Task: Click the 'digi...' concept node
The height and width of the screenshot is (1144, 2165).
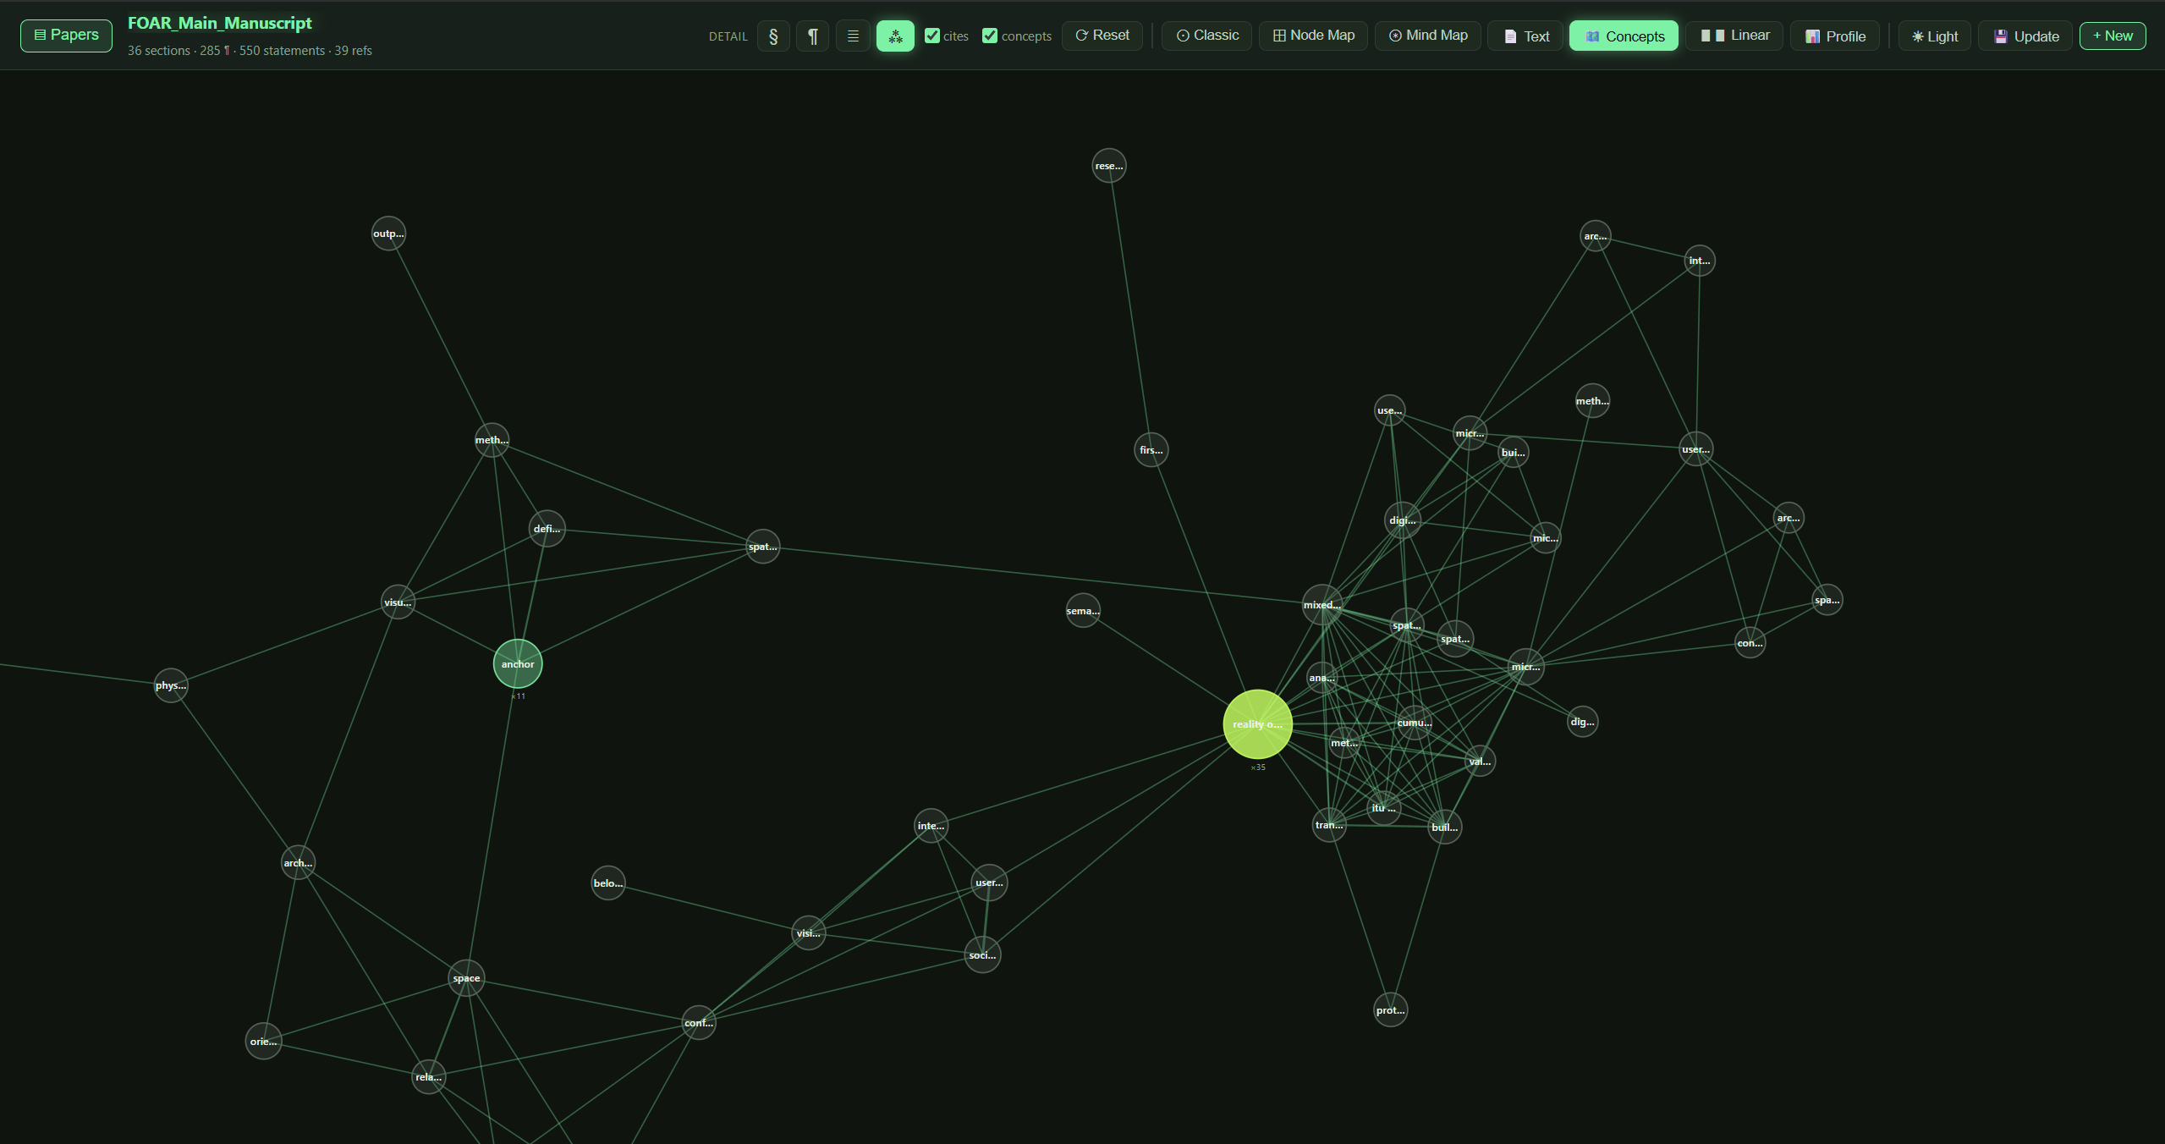Action: (x=1403, y=520)
